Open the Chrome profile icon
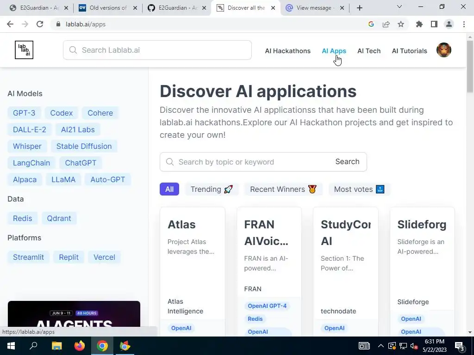The image size is (474, 355). pyautogui.click(x=449, y=24)
